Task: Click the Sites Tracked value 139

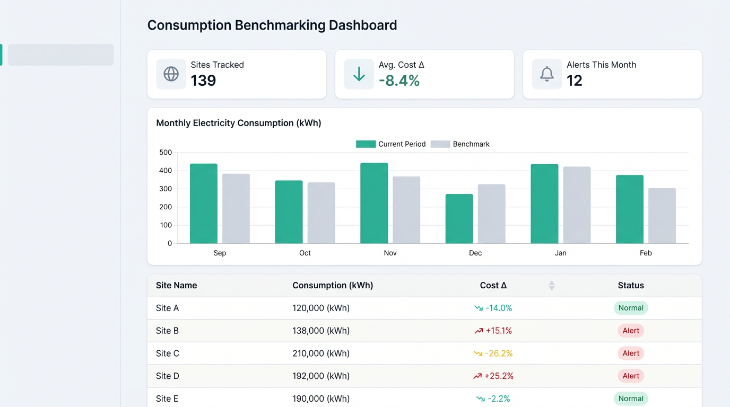Action: (x=203, y=81)
